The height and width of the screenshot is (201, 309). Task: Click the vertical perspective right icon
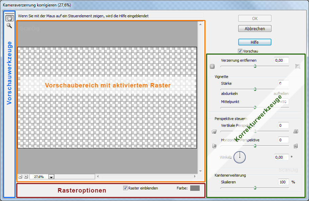click(296, 132)
